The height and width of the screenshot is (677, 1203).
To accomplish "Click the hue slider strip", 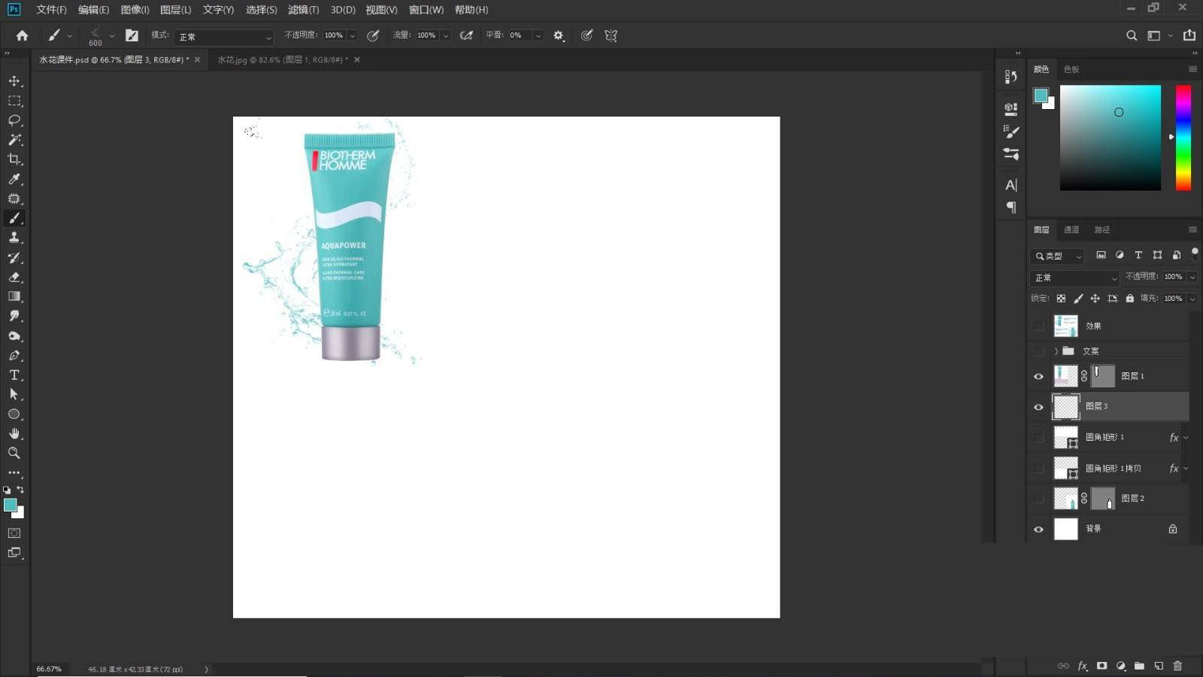I will (x=1183, y=138).
